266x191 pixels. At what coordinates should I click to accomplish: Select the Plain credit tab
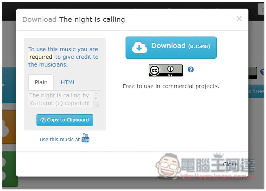point(41,83)
